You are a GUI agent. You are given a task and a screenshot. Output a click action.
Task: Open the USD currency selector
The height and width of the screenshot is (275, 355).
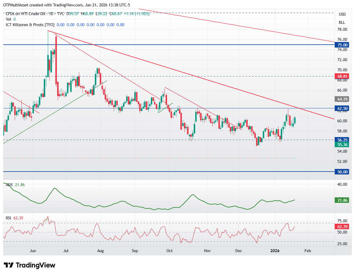point(342,14)
